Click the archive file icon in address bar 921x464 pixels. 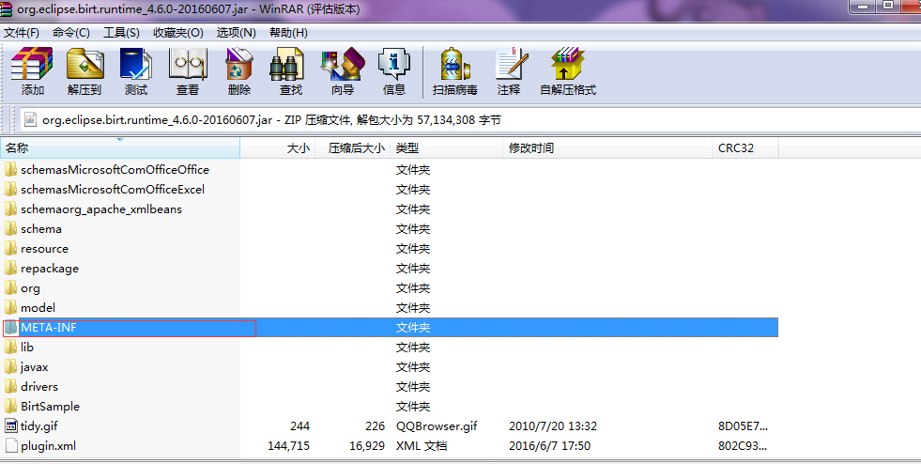[29, 120]
